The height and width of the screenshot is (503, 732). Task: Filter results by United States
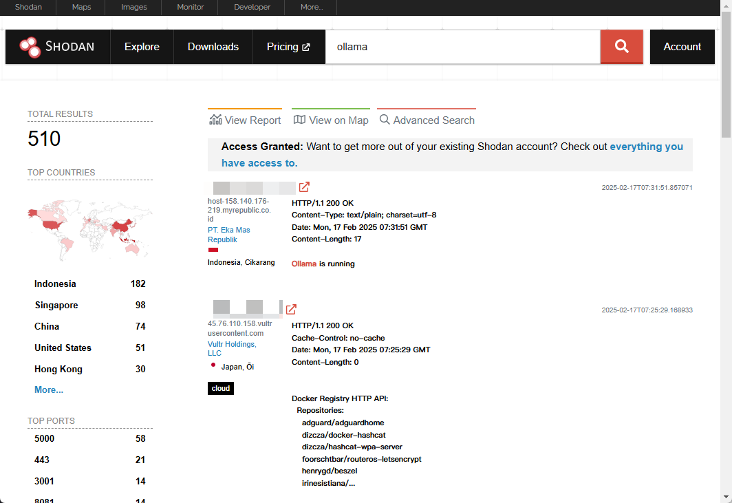pos(90,347)
